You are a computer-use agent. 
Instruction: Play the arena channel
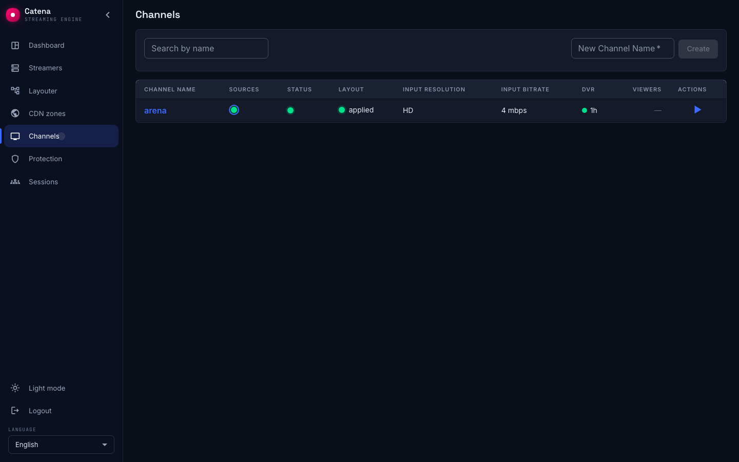click(697, 110)
